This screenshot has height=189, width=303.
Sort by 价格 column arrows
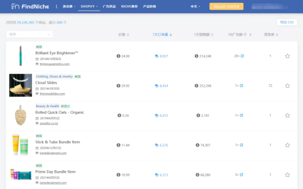pos(128,35)
